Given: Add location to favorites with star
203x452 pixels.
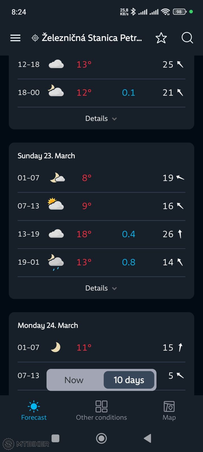Looking at the screenshot, I should pos(161,38).
